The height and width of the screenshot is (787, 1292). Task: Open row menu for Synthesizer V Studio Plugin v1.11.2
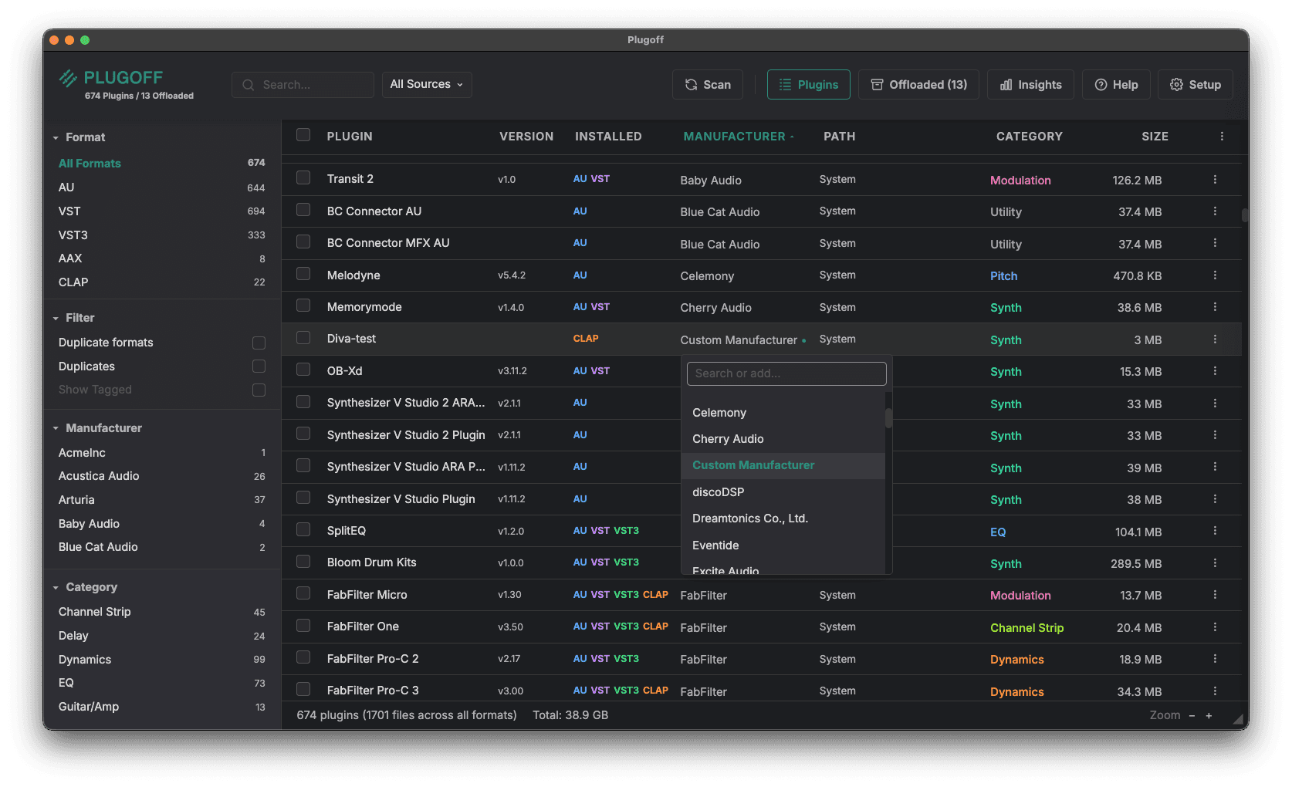coord(1215,499)
